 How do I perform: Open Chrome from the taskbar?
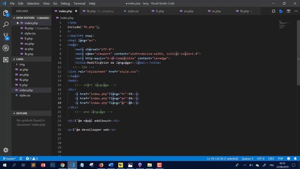tap(62, 165)
